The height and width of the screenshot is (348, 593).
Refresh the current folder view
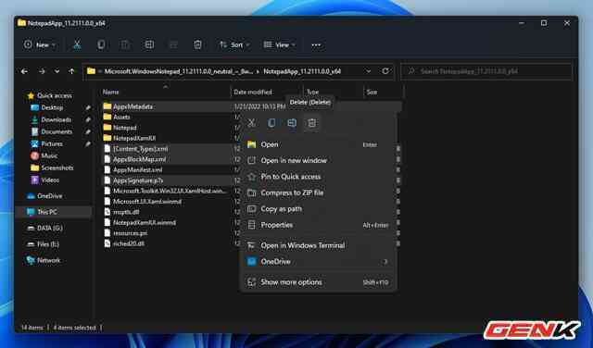[385, 71]
